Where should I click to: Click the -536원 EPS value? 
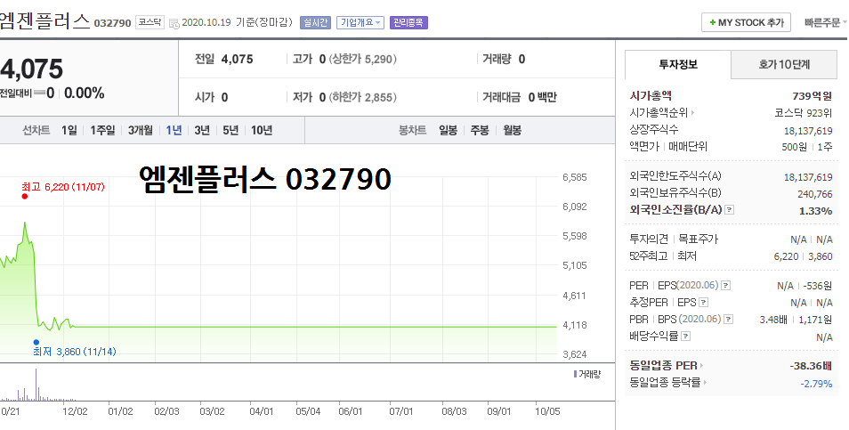[818, 286]
